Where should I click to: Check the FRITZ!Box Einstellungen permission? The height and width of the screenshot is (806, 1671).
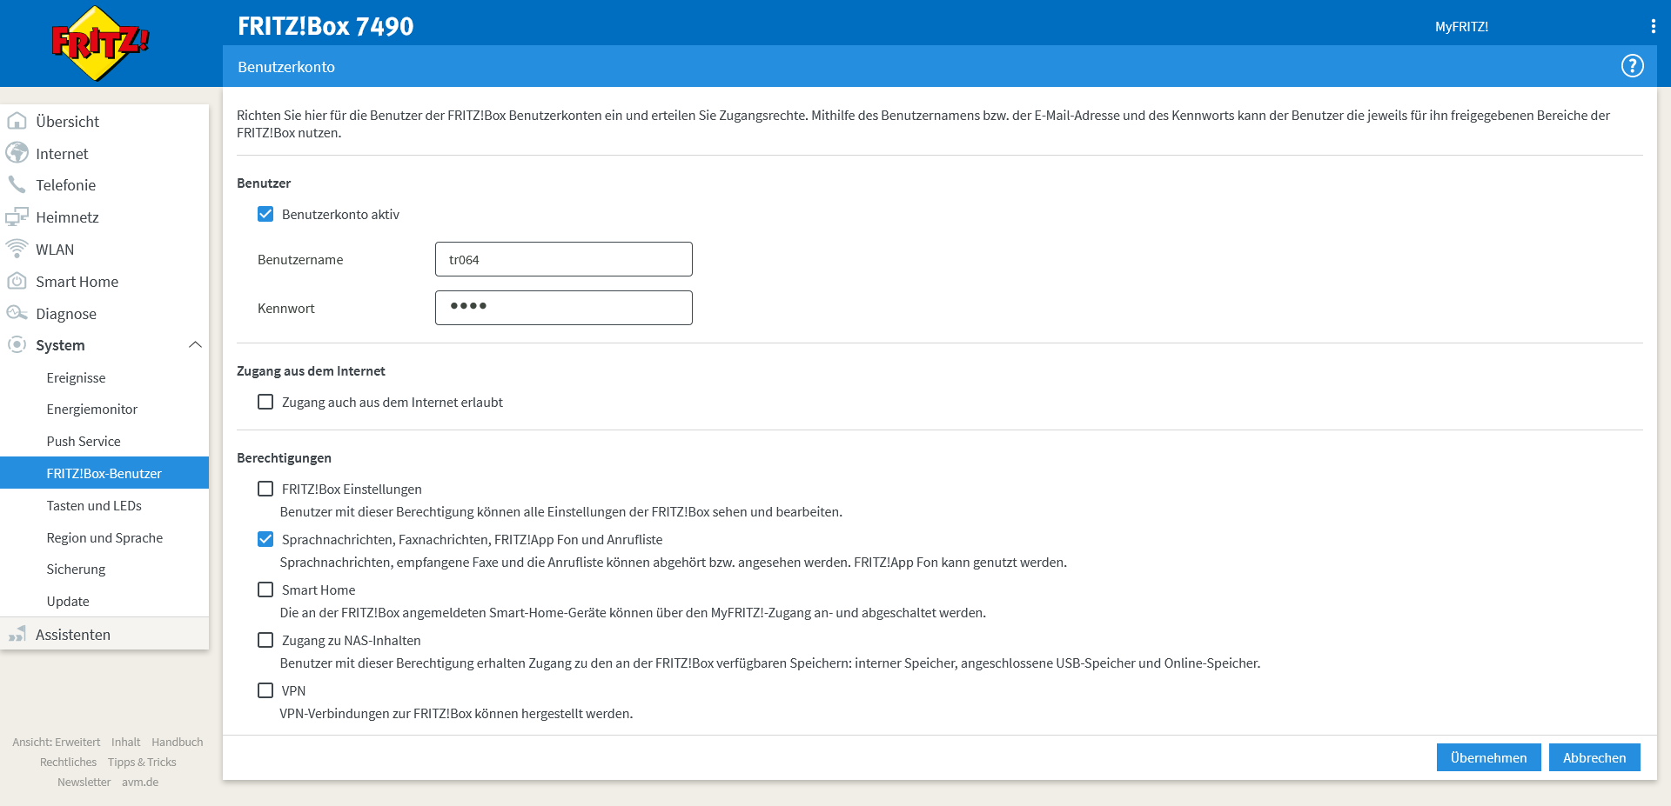(265, 489)
